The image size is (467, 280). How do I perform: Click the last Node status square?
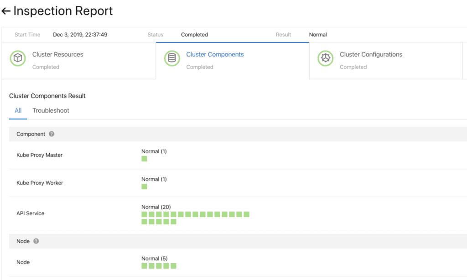173,266
